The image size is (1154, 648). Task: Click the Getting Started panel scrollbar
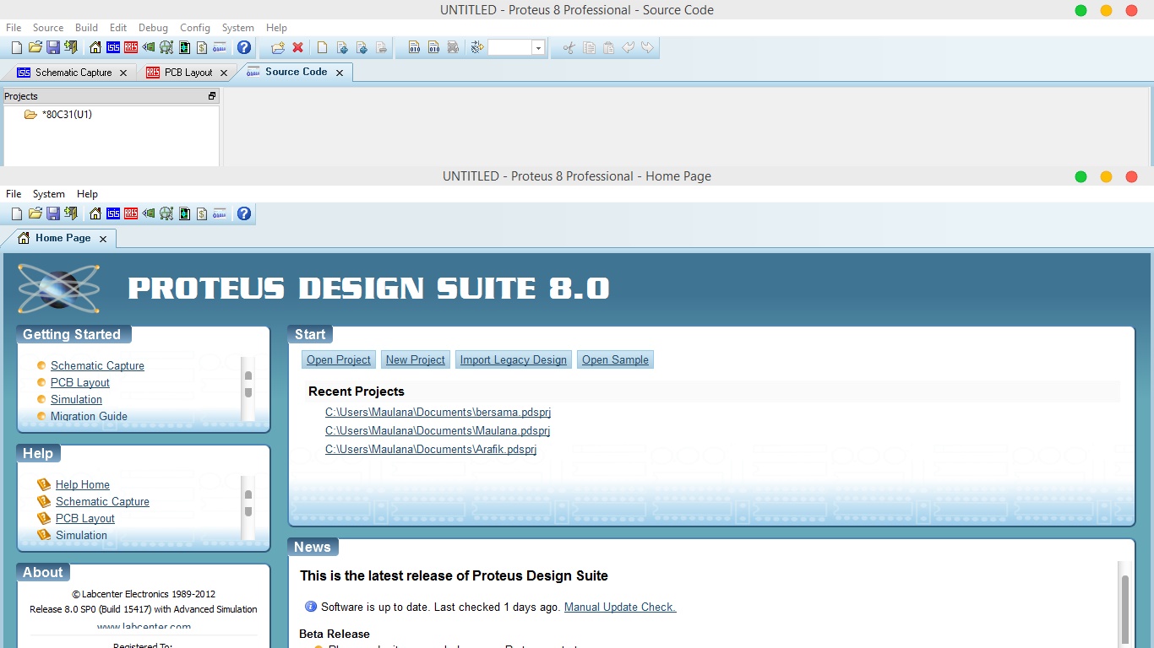point(248,388)
